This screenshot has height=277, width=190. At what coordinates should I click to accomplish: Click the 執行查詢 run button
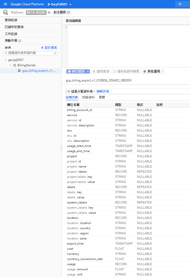point(76,71)
